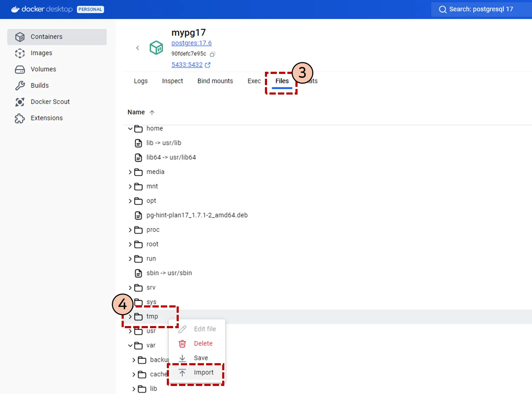Click the pg-hint-plan17 .deb file icon
This screenshot has height=394, width=532.
point(138,215)
